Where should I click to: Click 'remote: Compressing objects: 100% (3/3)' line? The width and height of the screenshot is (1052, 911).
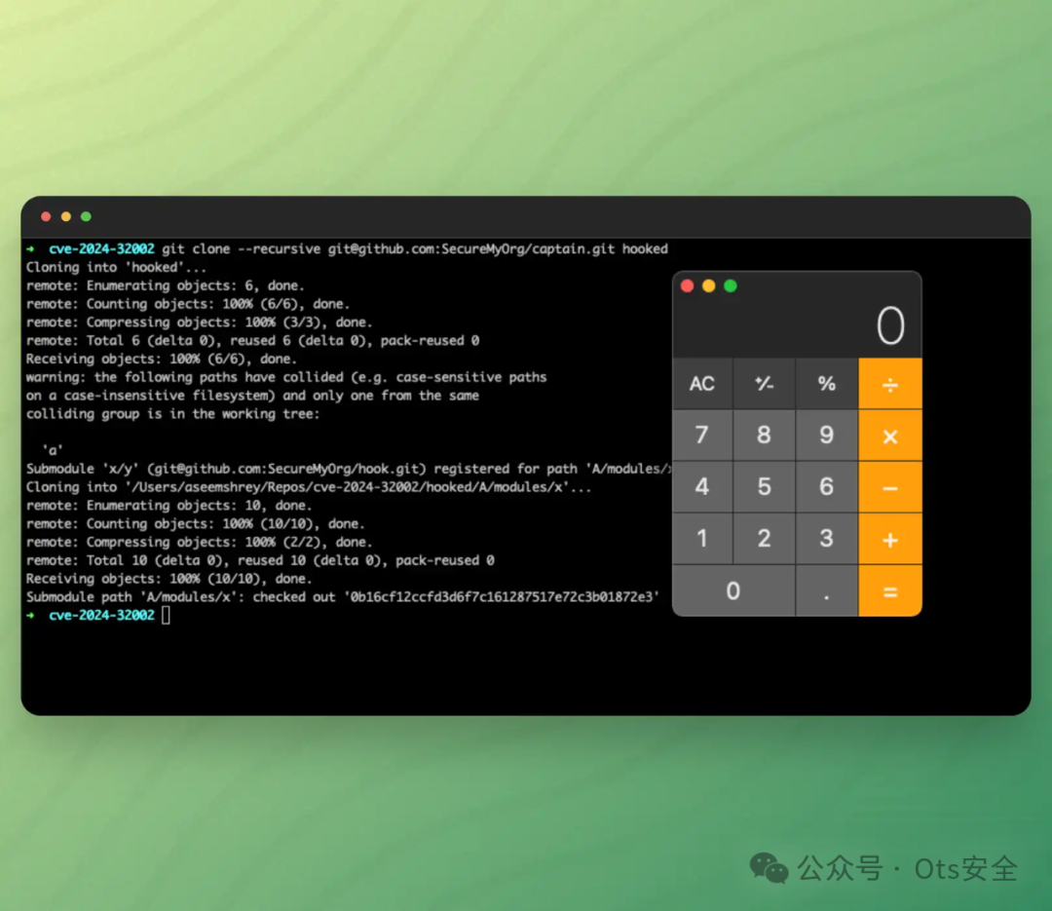pos(200,323)
